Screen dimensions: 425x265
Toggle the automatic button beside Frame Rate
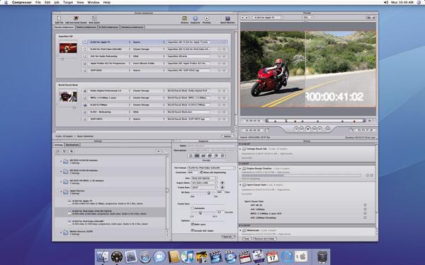222,187
